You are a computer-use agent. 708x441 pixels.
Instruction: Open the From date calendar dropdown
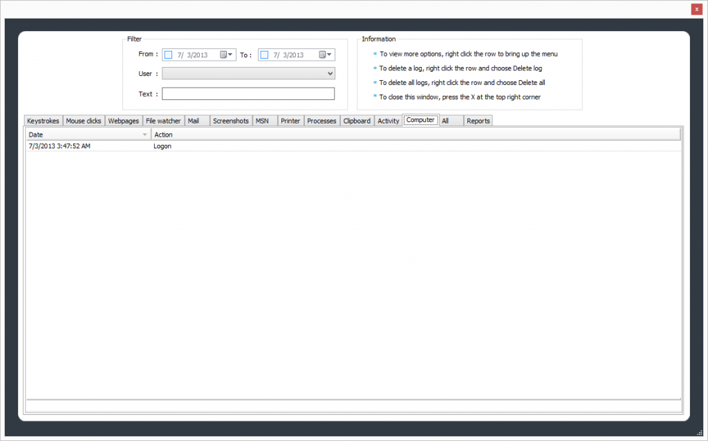click(227, 55)
